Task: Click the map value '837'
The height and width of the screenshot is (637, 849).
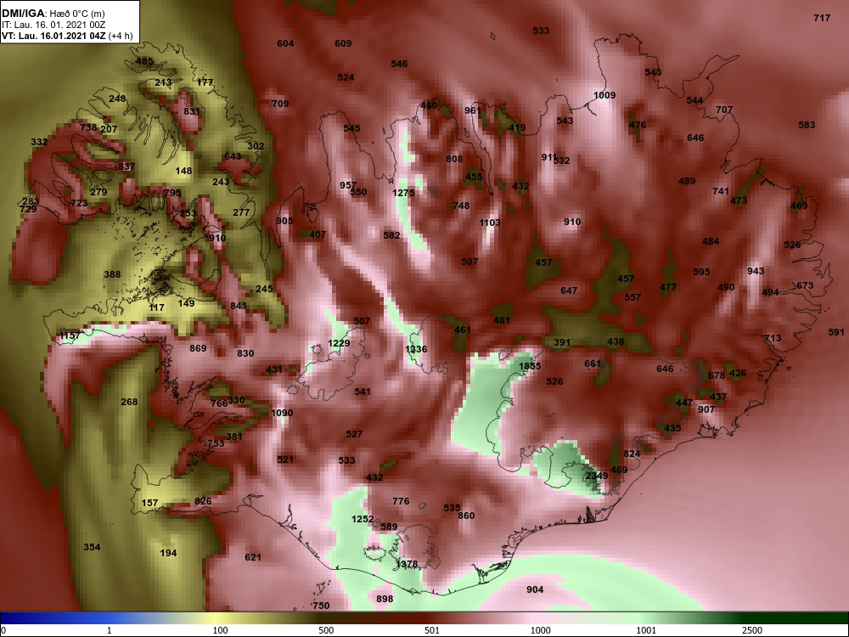Action: point(127,166)
